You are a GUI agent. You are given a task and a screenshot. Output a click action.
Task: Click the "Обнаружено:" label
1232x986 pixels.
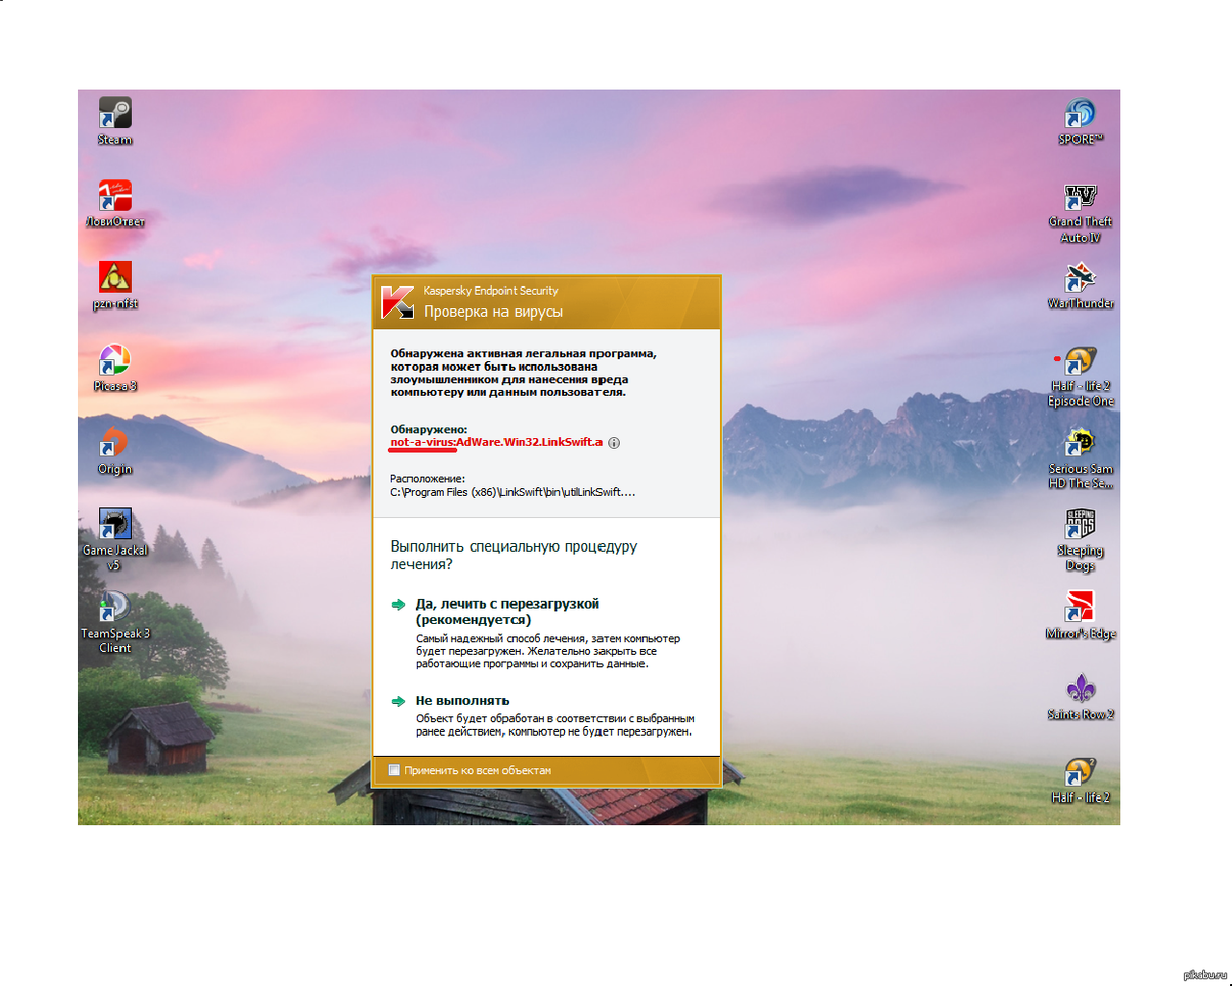click(428, 429)
